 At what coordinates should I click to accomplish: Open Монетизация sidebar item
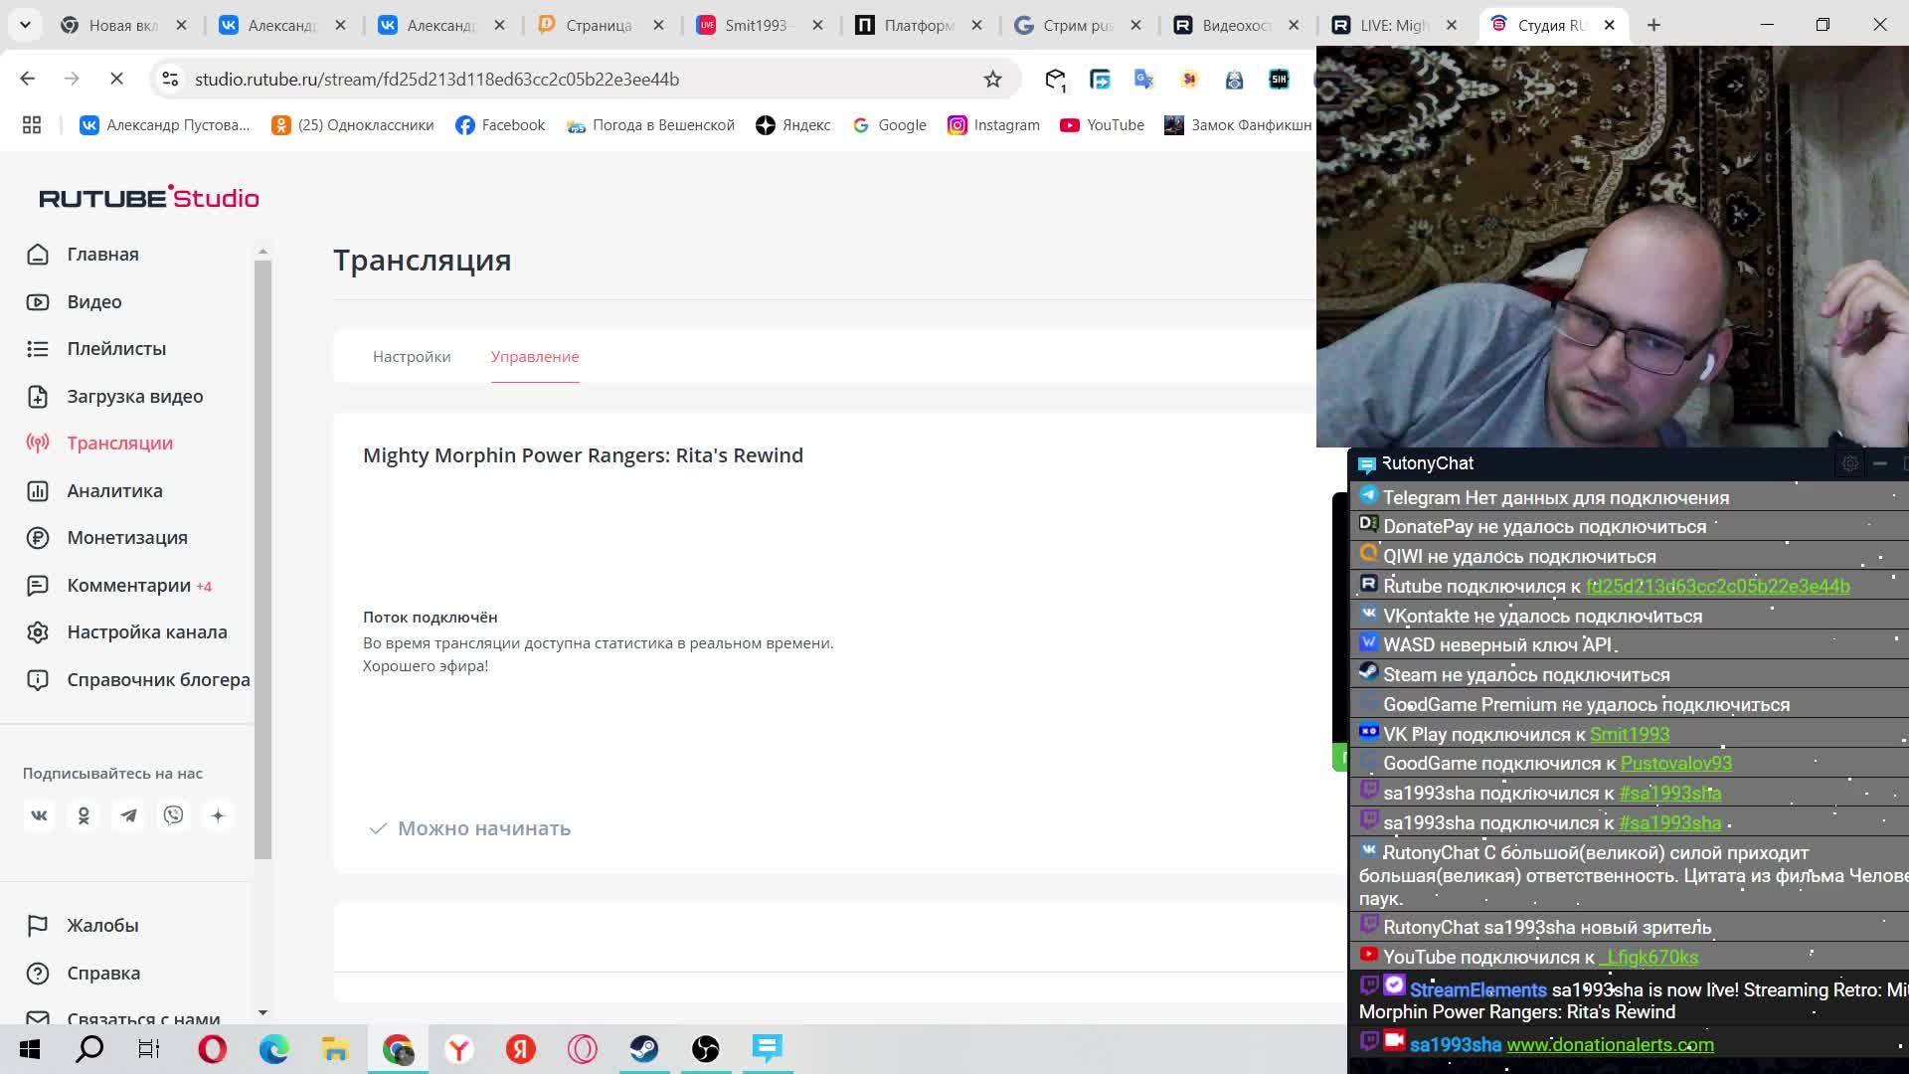[126, 538]
